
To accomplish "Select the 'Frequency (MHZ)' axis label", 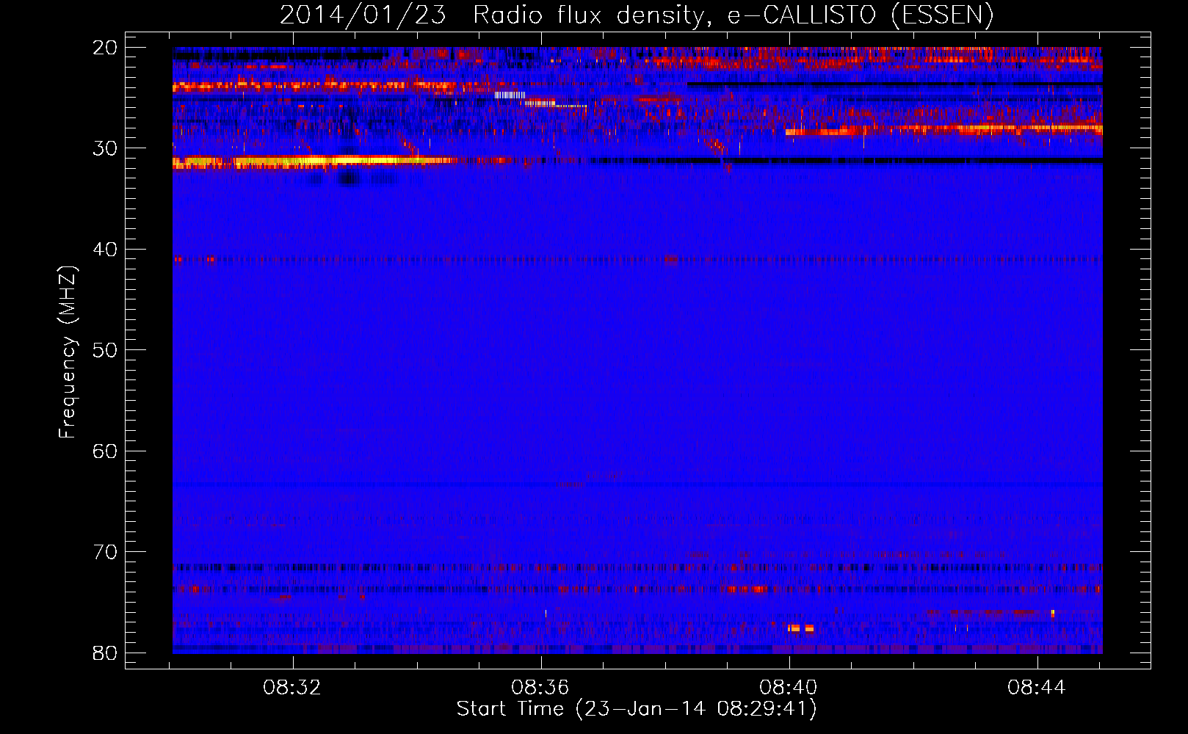I will [x=68, y=352].
